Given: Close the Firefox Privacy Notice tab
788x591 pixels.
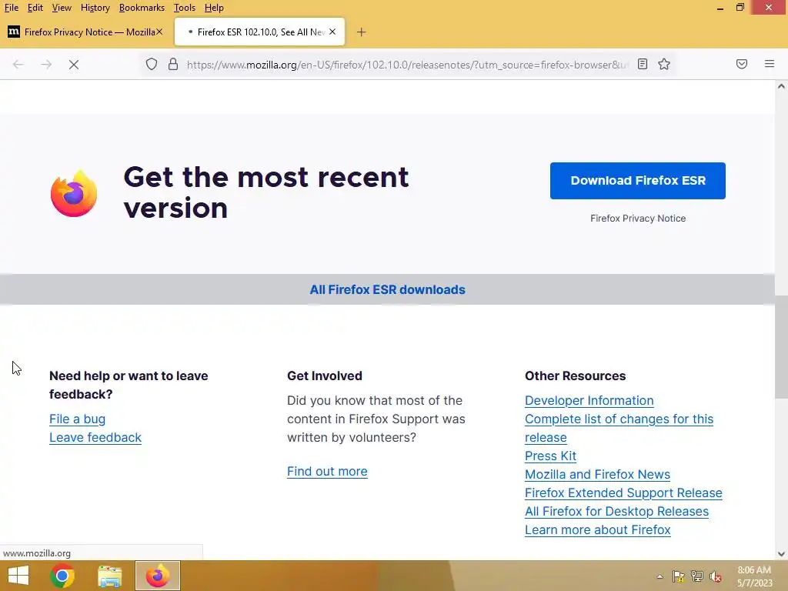Looking at the screenshot, I should coord(159,32).
